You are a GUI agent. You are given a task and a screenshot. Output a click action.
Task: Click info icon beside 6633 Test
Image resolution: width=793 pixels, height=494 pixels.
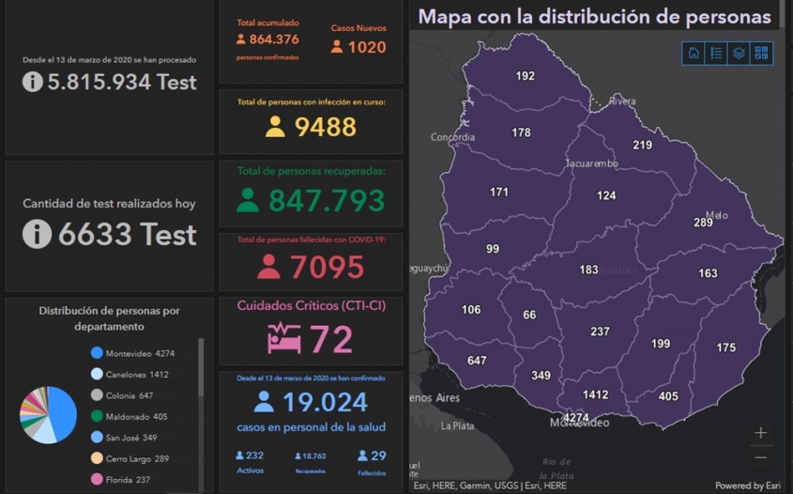(x=37, y=234)
